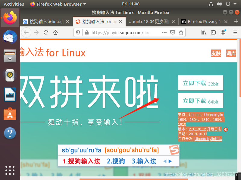The width and height of the screenshot is (241, 180).
Task: Go back with the browser back arrow
Action: [26, 32]
